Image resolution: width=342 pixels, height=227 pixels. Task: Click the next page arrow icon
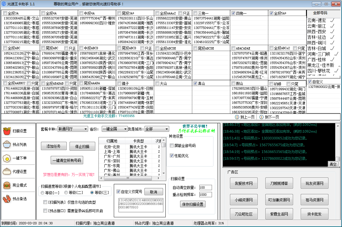262,117
